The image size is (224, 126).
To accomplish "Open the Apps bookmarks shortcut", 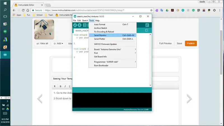I will [x=17, y=15].
